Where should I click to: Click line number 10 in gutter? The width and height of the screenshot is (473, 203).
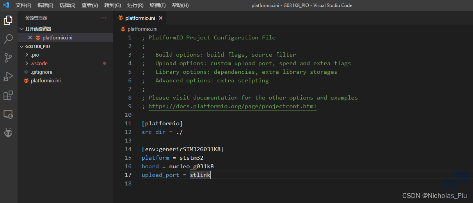pyautogui.click(x=128, y=115)
